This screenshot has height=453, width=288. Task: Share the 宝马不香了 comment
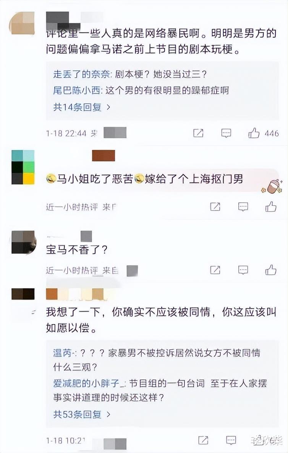(215, 270)
